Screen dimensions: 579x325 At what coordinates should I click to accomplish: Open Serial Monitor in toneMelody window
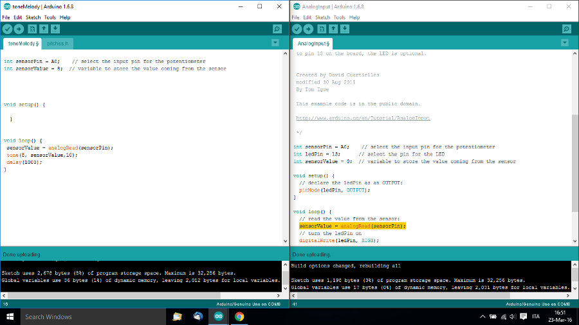tap(277, 29)
